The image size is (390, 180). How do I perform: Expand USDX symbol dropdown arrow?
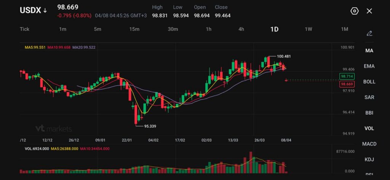pos(45,11)
